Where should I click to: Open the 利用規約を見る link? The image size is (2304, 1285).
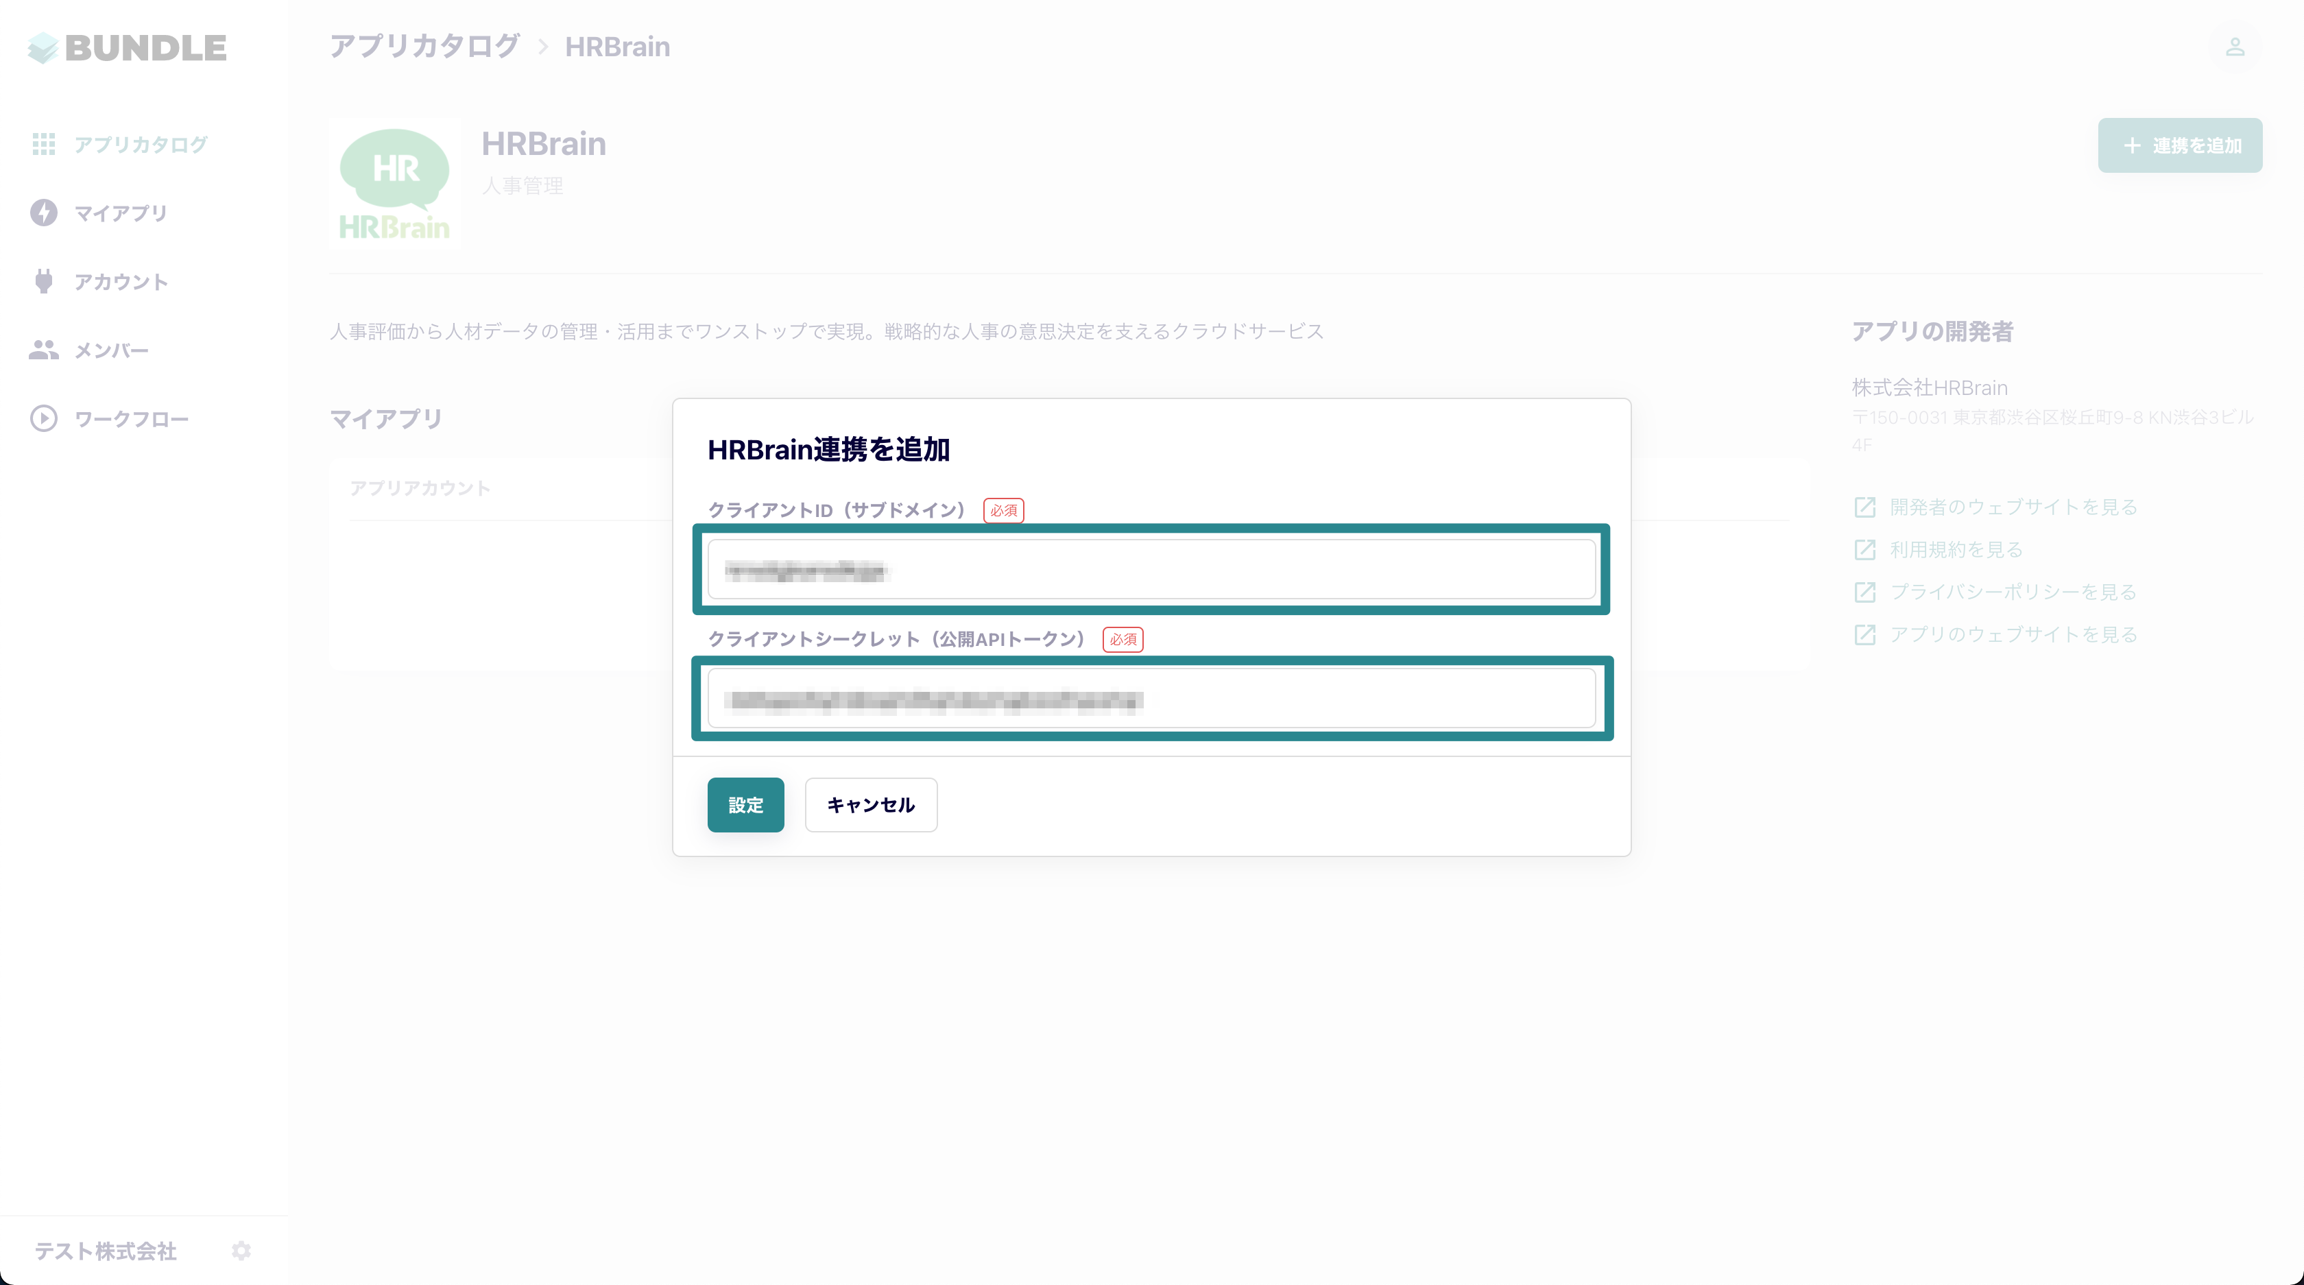[1956, 549]
